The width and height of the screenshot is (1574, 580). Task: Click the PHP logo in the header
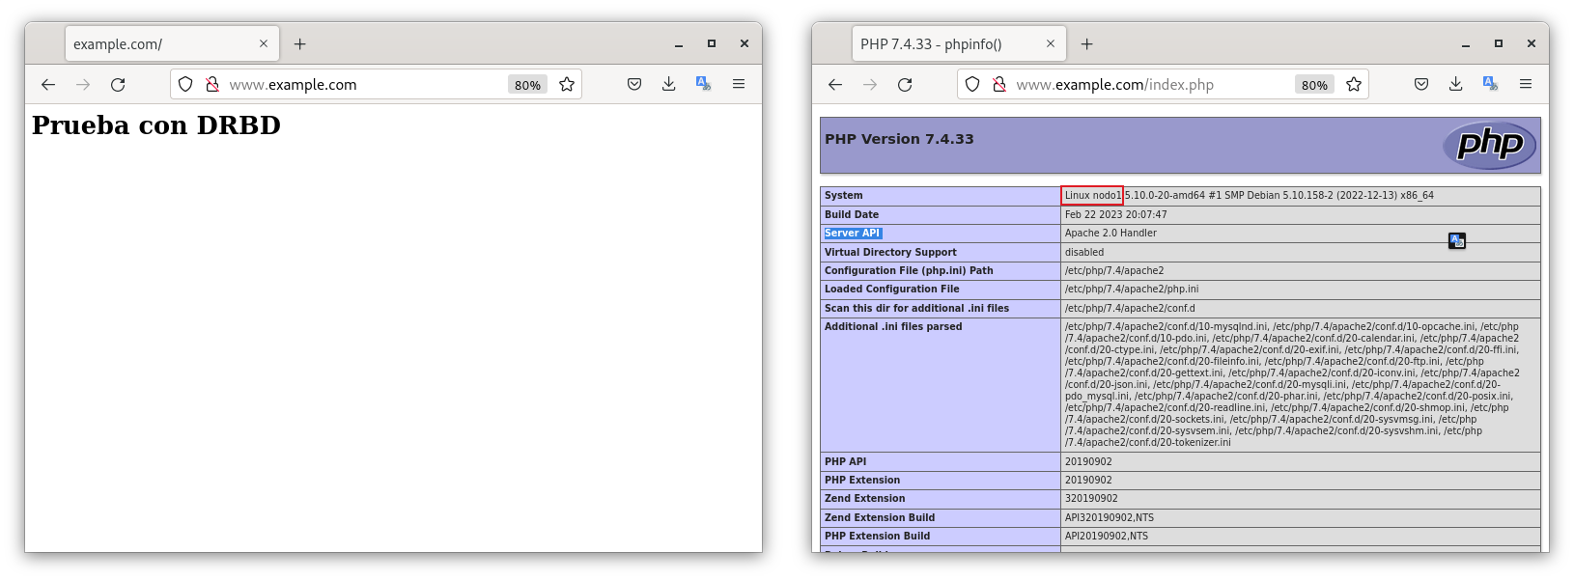[x=1489, y=146]
